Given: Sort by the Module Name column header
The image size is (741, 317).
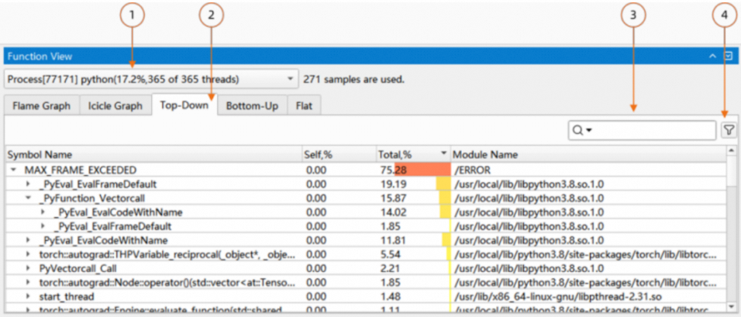Looking at the screenshot, I should [588, 154].
